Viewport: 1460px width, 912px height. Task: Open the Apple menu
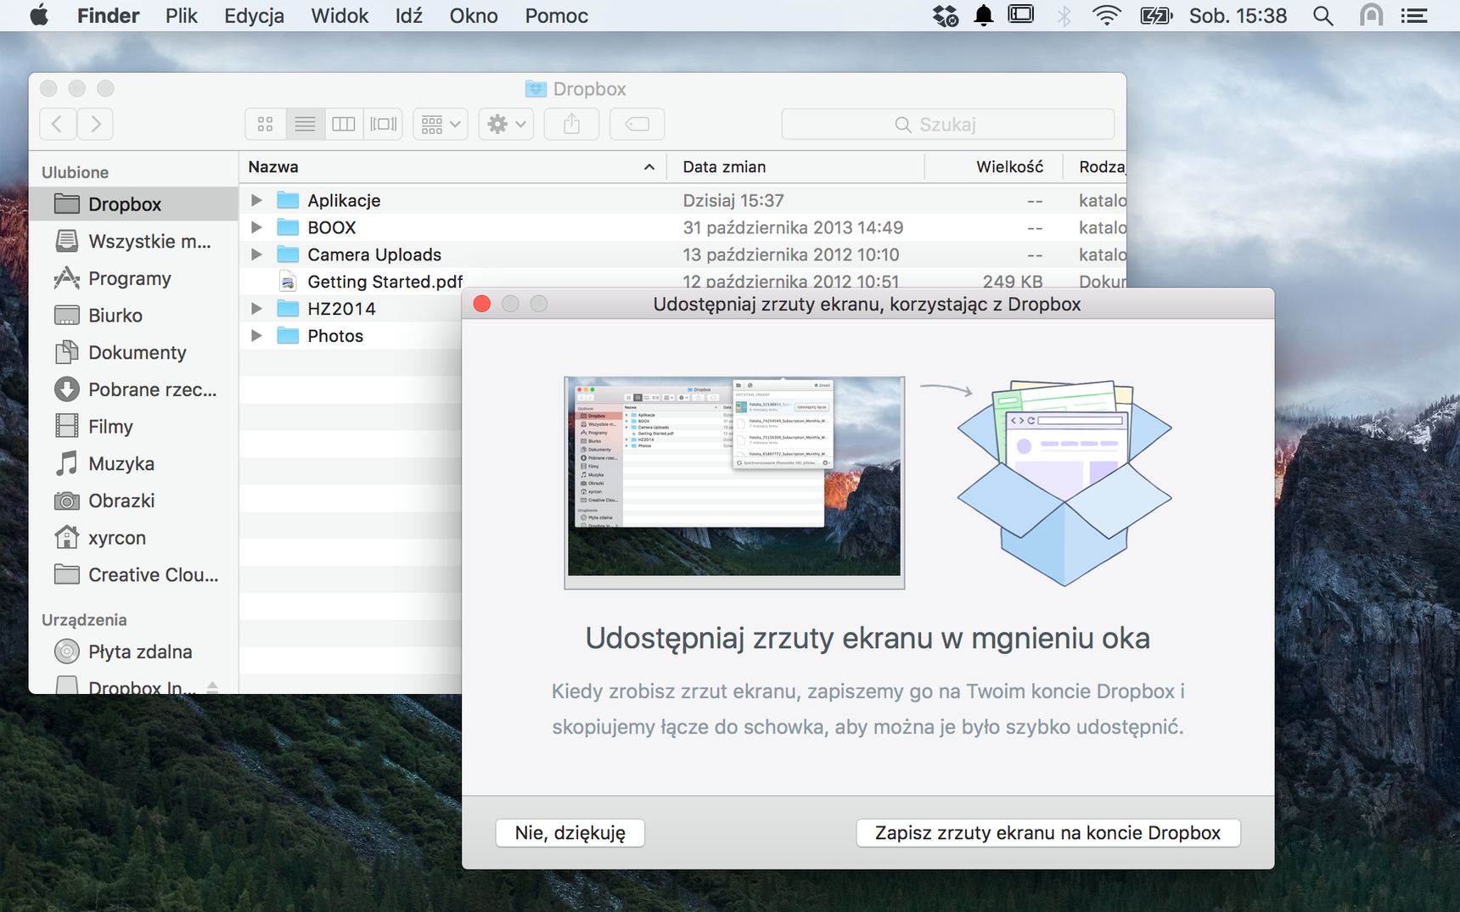coord(39,15)
